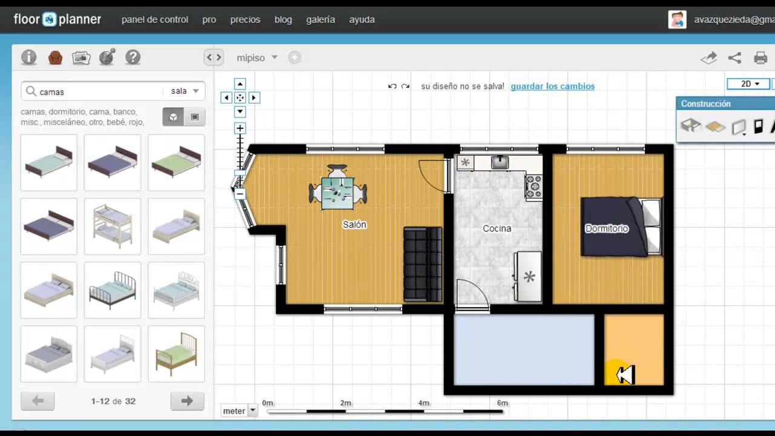Open the meter units dropdown
Image resolution: width=775 pixels, height=436 pixels.
tap(239, 411)
